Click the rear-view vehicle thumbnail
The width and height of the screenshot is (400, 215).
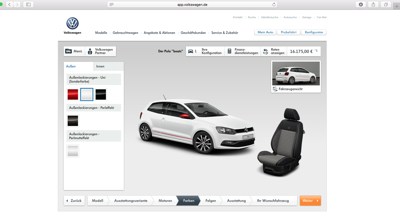[296, 73]
